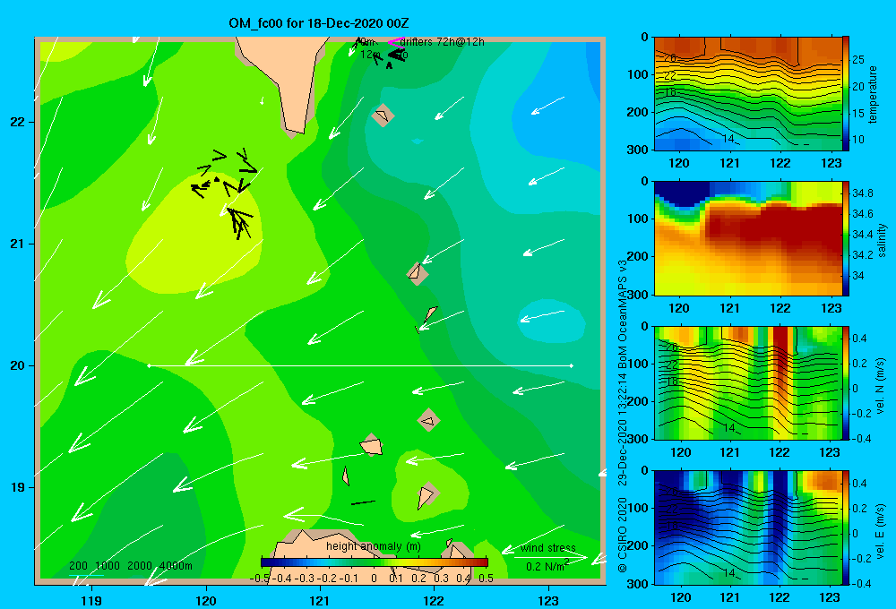The height and width of the screenshot is (609, 896).
Task: Click east endpoint of white 20N transect line
Action: point(572,365)
